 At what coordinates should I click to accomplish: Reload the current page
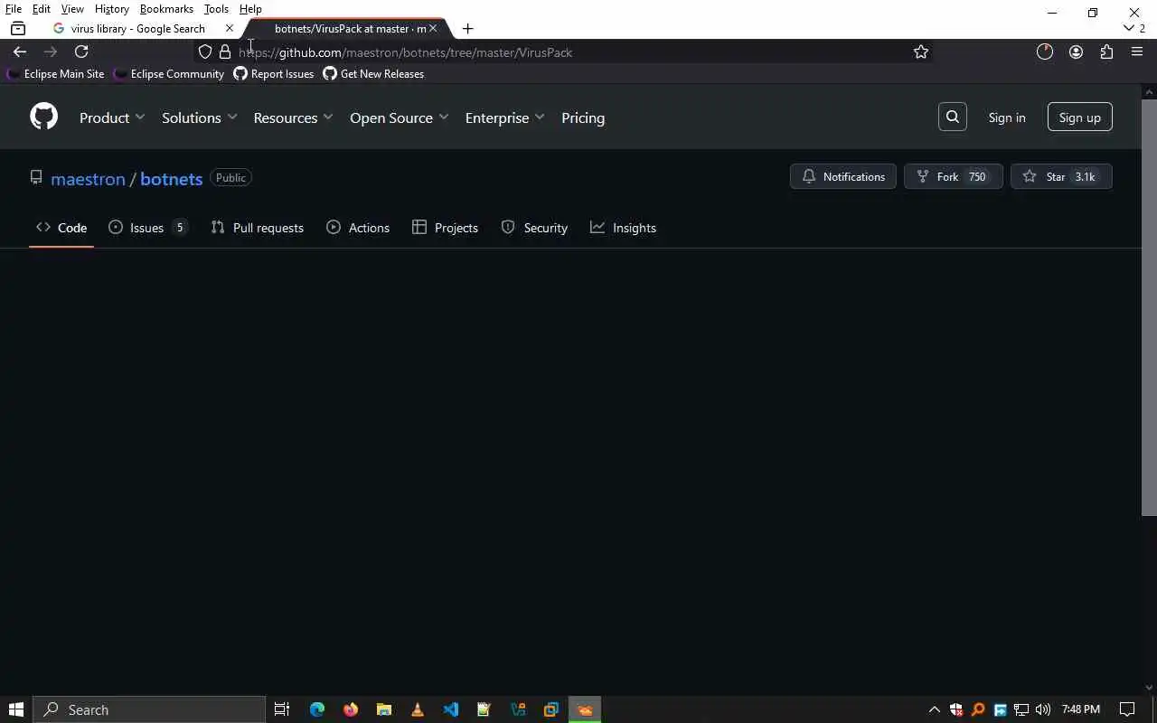click(x=81, y=52)
